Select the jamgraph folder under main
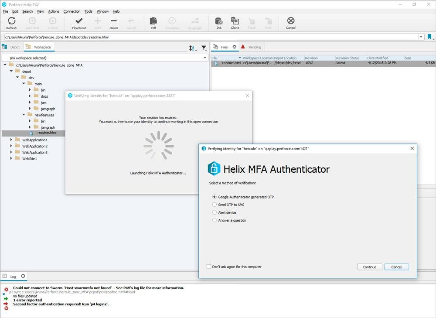Image resolution: width=436 pixels, height=318 pixels. 48,109
